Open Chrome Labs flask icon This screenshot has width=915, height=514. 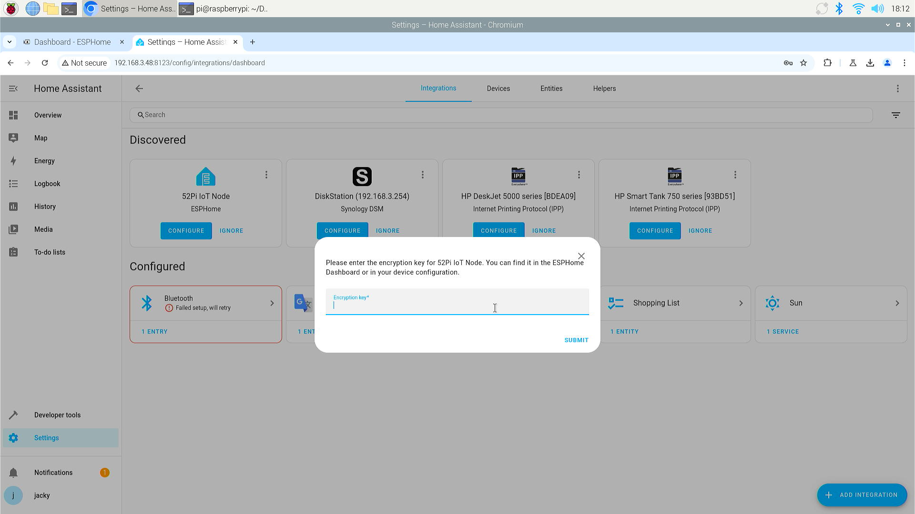[853, 63]
